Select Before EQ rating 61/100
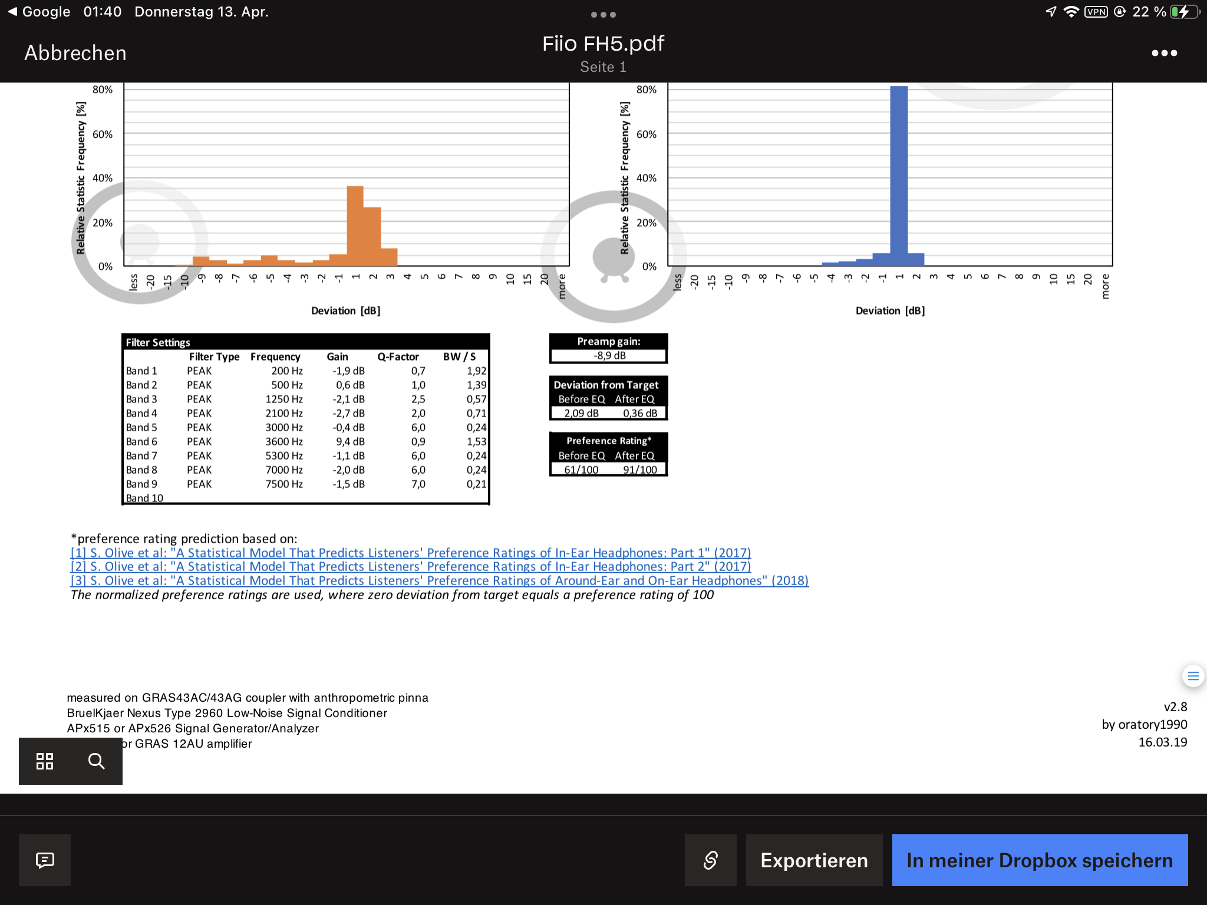Viewport: 1207px width, 905px height. (x=581, y=470)
